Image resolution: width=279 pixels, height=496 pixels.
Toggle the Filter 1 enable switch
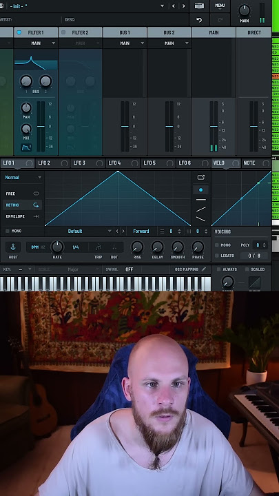pos(19,32)
